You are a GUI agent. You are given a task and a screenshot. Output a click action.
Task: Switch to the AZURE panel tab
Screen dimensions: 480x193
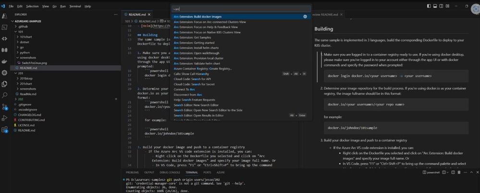221,172
